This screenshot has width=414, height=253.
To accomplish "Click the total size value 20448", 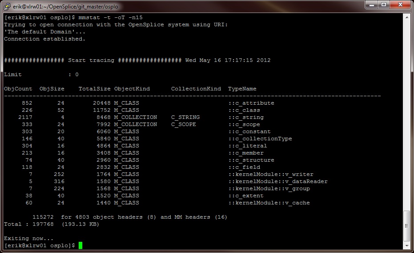I will [x=102, y=103].
